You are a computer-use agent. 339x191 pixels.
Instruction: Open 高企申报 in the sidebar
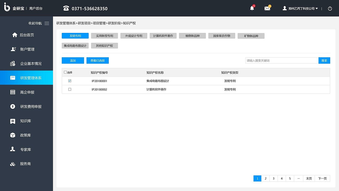27,92
